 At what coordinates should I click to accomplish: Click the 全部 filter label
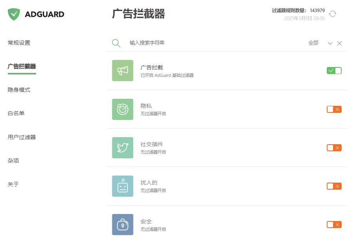pos(313,43)
